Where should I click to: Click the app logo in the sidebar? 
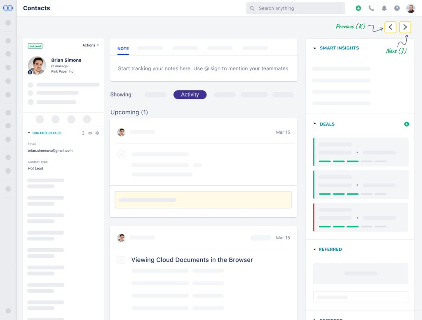pyautogui.click(x=8, y=8)
